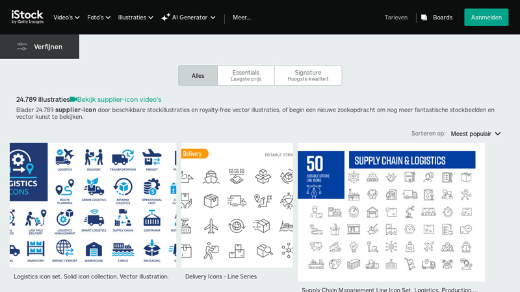Select the Alles tab
This screenshot has width=520, height=292.
click(x=198, y=75)
